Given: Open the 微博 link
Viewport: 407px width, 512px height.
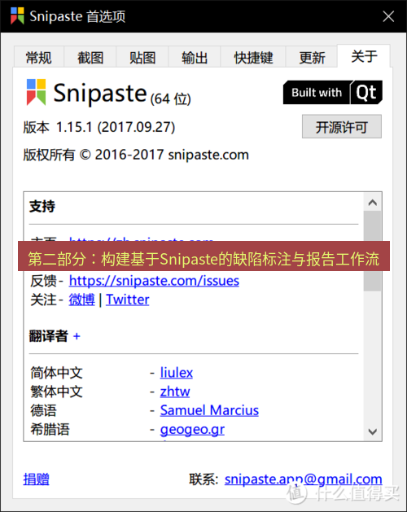Looking at the screenshot, I should coord(81,300).
